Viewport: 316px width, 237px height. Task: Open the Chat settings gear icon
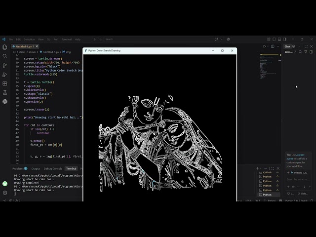[x=294, y=46]
